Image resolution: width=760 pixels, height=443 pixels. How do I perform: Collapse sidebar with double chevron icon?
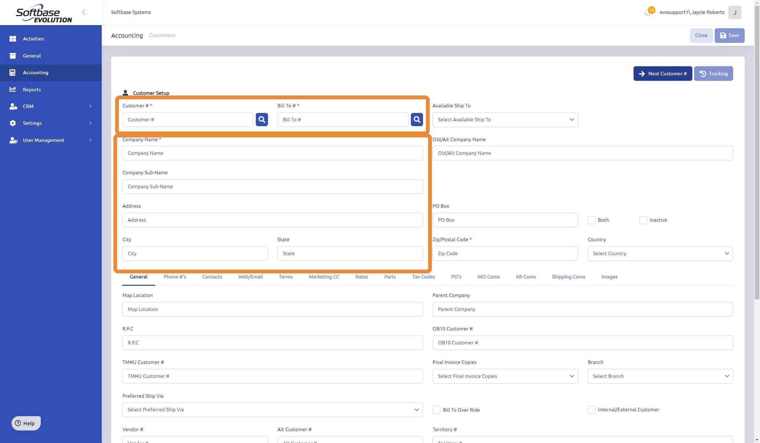pos(85,13)
